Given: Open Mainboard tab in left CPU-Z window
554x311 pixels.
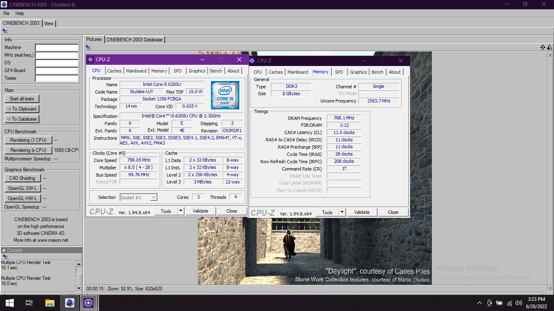Looking at the screenshot, I should [x=136, y=71].
